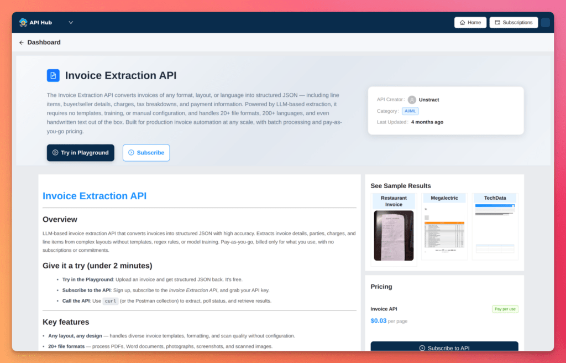Click the Pay per use badge
Image resolution: width=566 pixels, height=363 pixels.
pos(505,309)
